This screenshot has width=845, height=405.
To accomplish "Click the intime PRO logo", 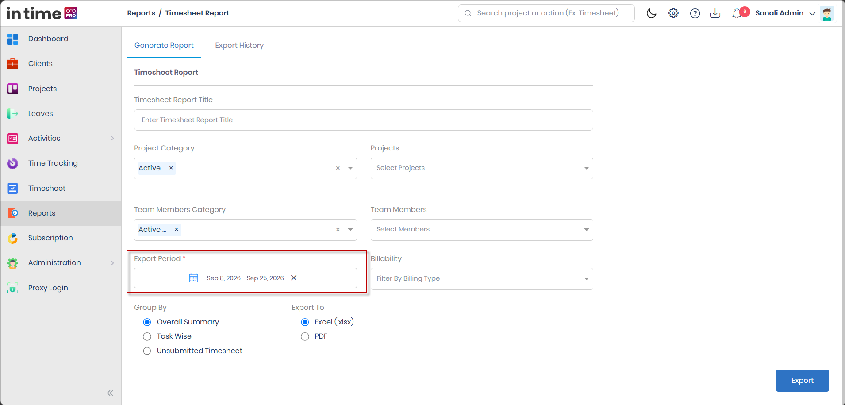I will point(42,13).
